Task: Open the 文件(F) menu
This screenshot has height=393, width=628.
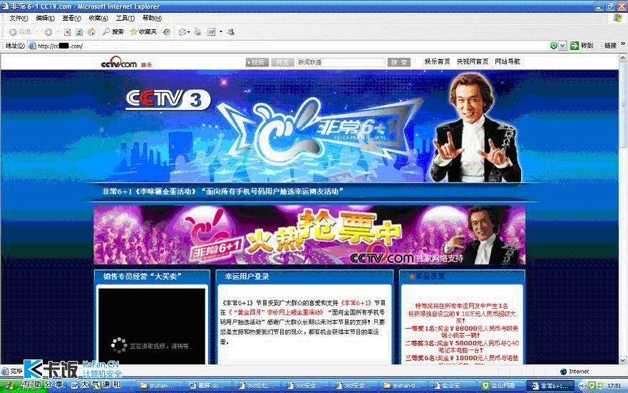Action: [x=19, y=18]
